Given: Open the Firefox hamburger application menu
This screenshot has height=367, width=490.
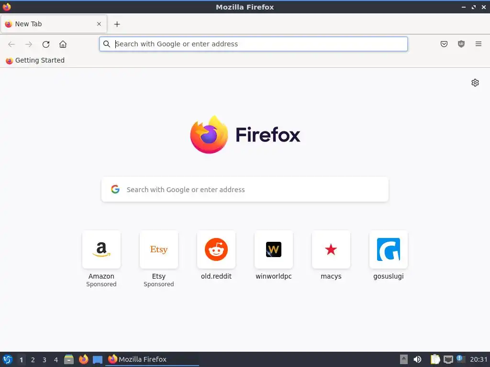Looking at the screenshot, I should pyautogui.click(x=479, y=44).
